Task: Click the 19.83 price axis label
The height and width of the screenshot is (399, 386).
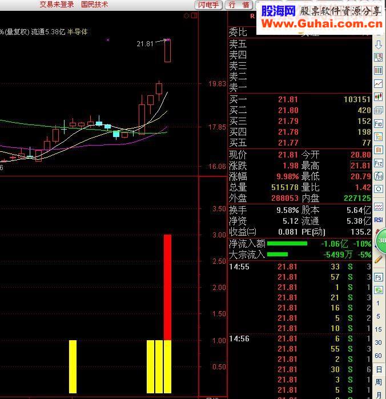Action: click(x=217, y=84)
